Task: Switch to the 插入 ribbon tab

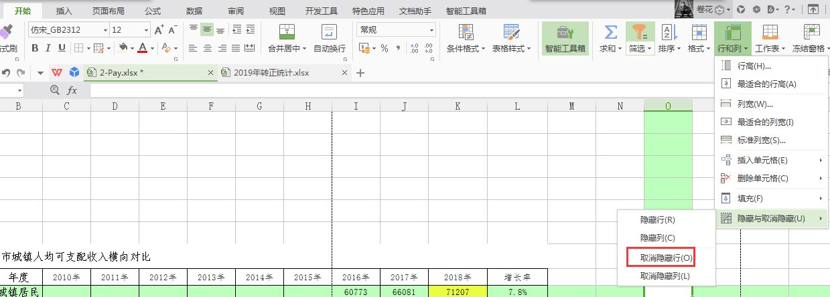Action: pyautogui.click(x=65, y=11)
